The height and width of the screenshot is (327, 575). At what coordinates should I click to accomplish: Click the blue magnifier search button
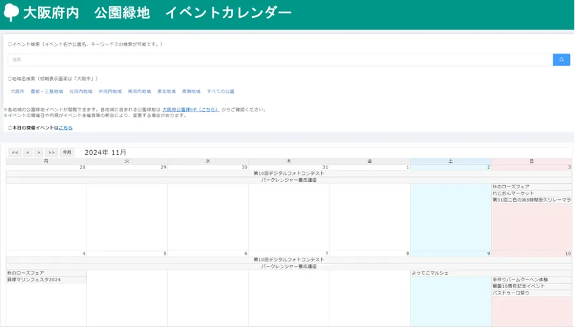coord(561,60)
